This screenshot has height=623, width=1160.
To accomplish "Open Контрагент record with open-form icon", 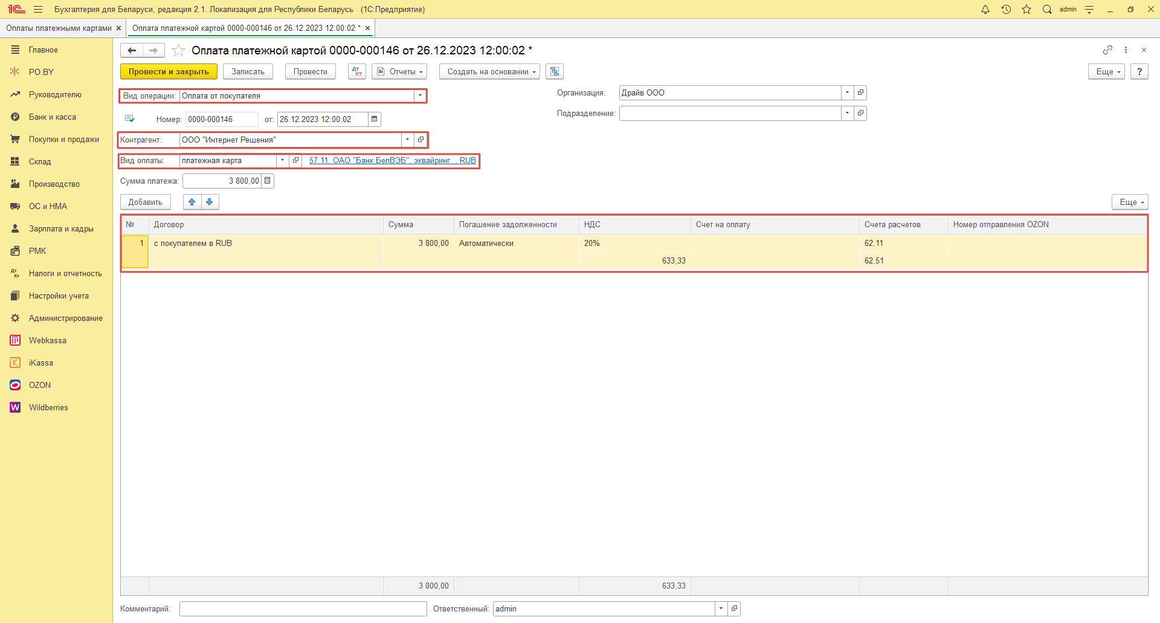I will coord(421,140).
